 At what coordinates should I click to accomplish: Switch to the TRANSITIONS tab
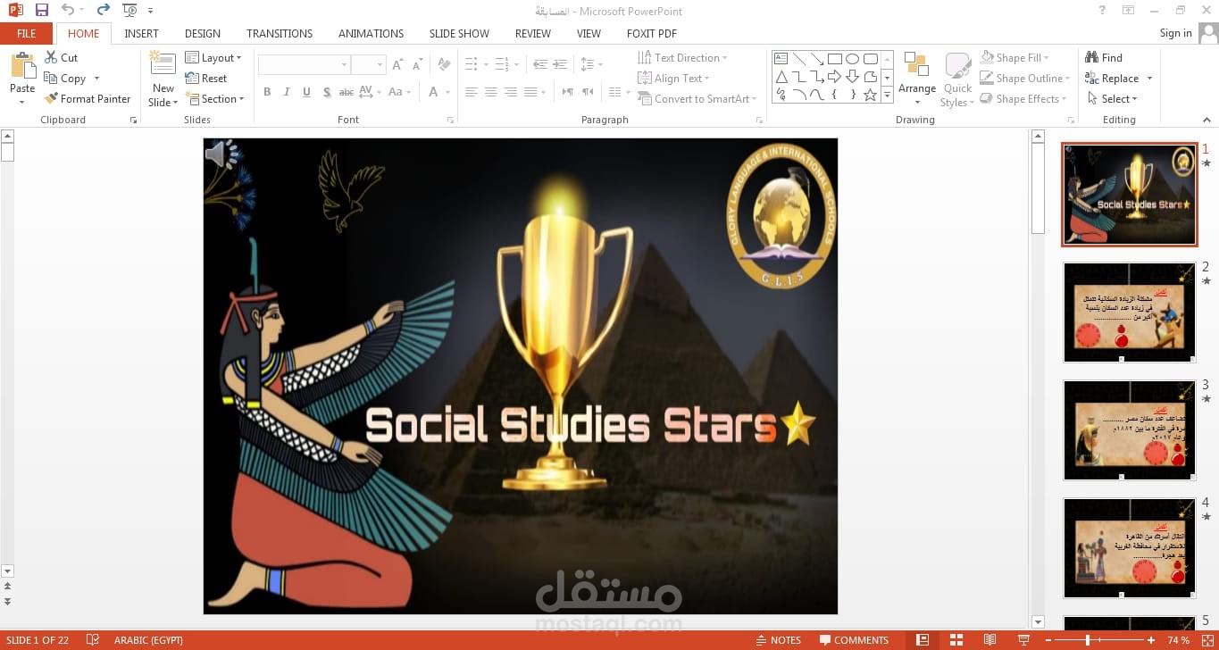(280, 33)
